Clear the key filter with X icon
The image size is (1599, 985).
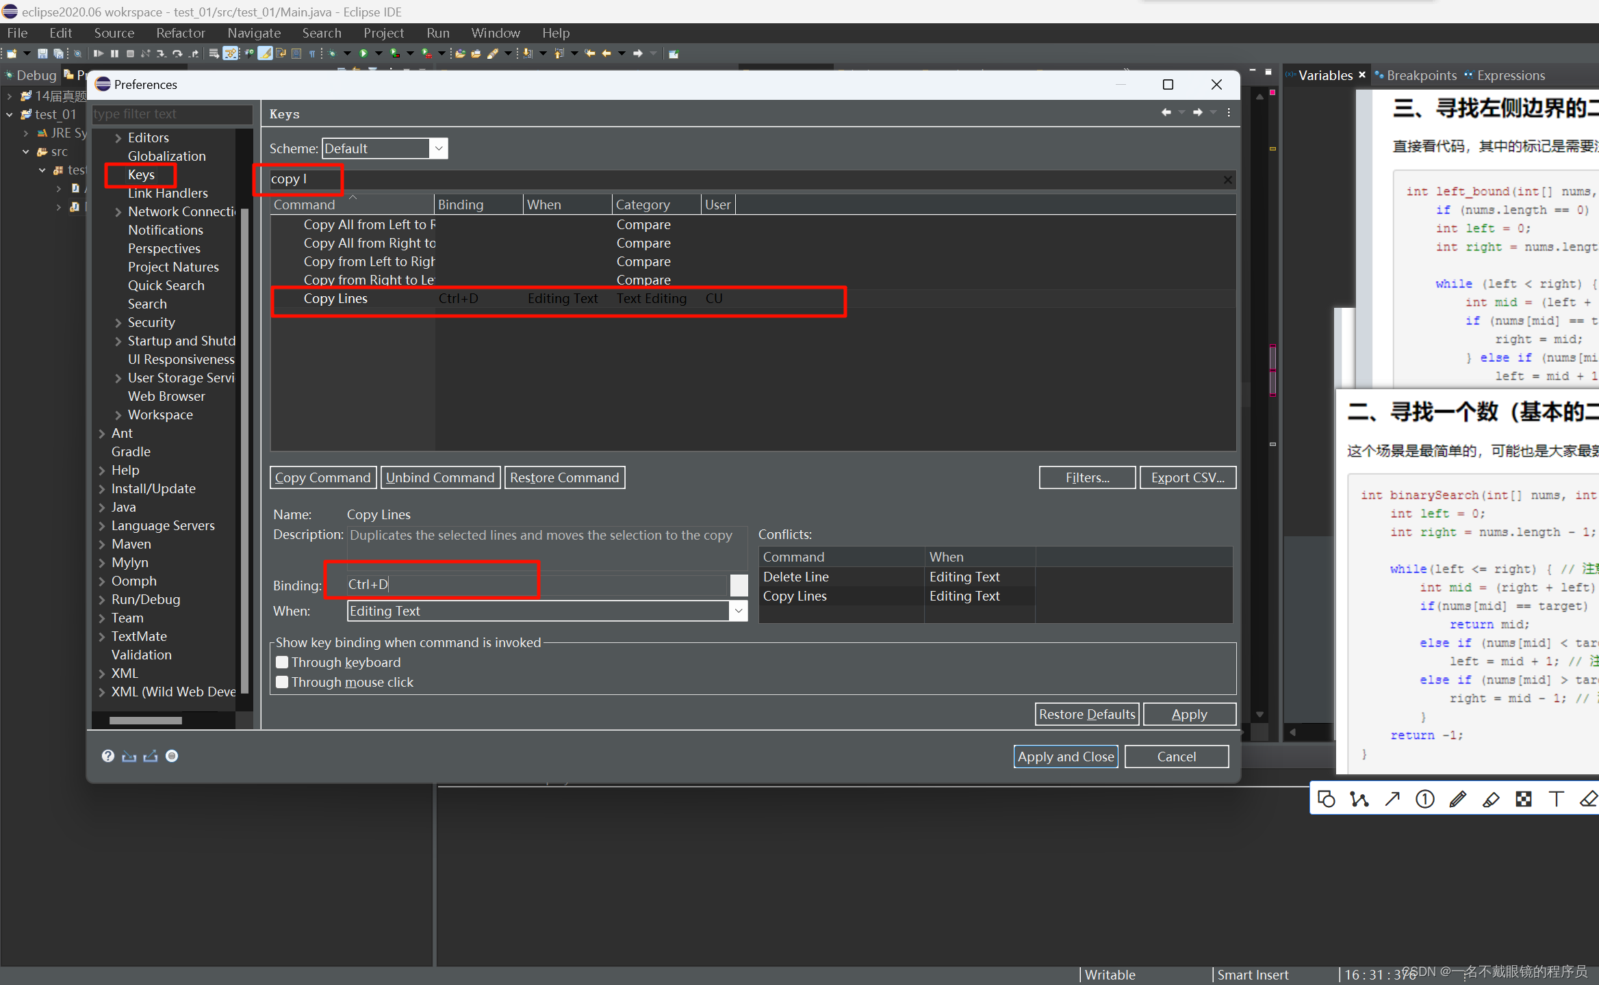point(1227,179)
